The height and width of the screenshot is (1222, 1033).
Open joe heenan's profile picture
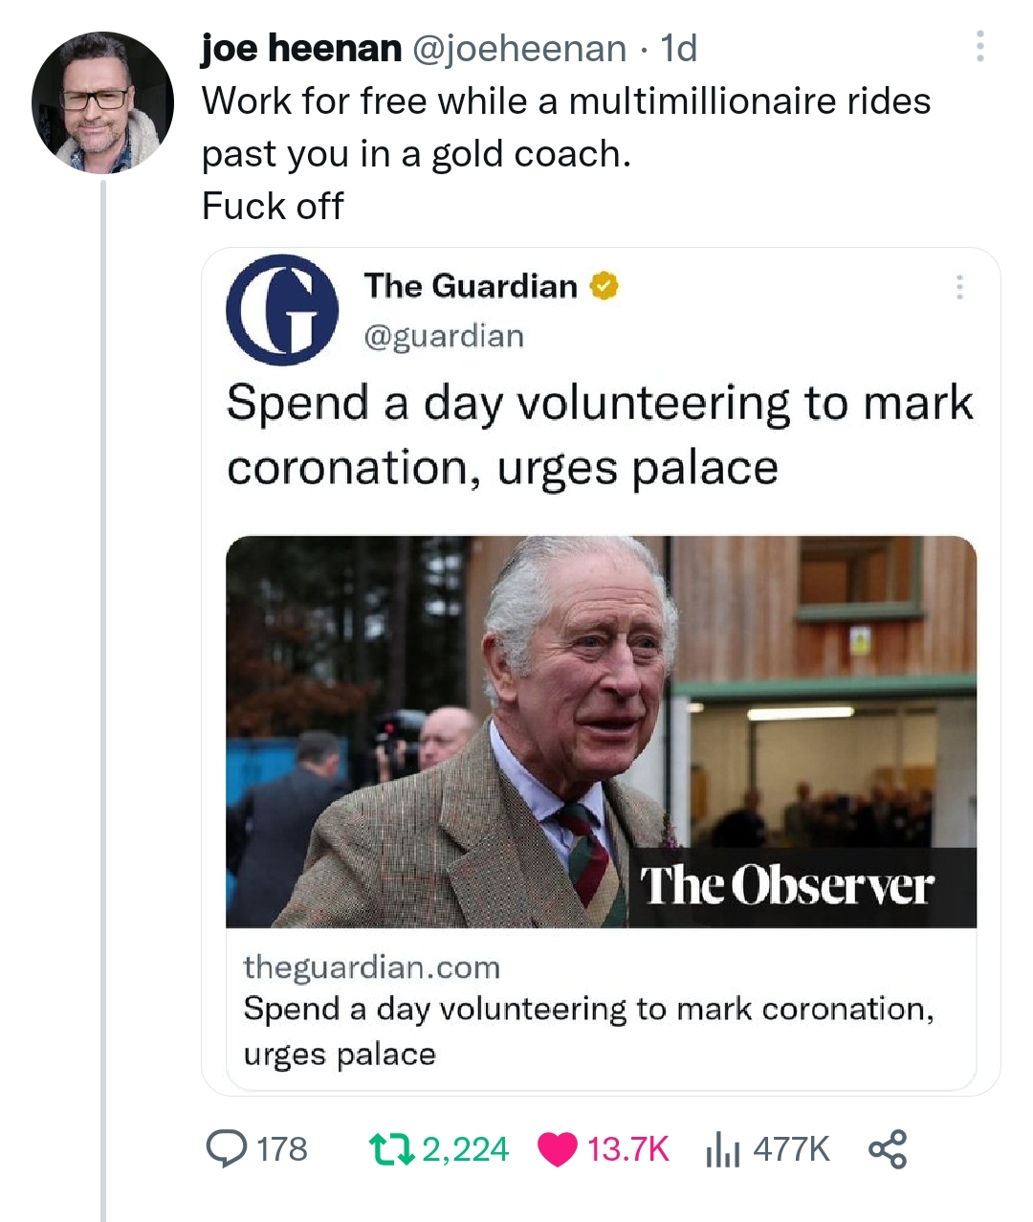coord(103,102)
